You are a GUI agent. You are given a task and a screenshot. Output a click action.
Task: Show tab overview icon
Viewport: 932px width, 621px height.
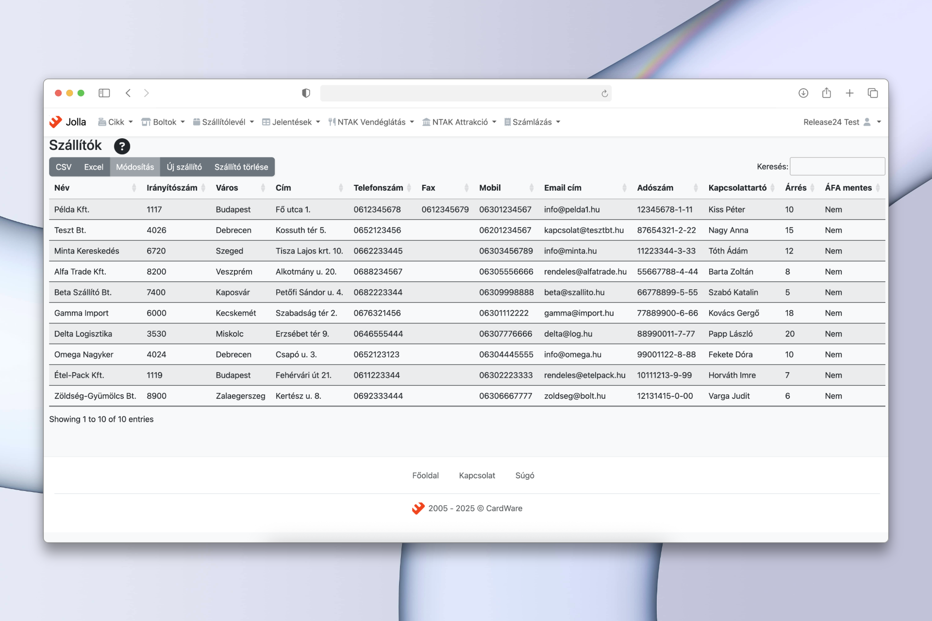click(x=873, y=93)
